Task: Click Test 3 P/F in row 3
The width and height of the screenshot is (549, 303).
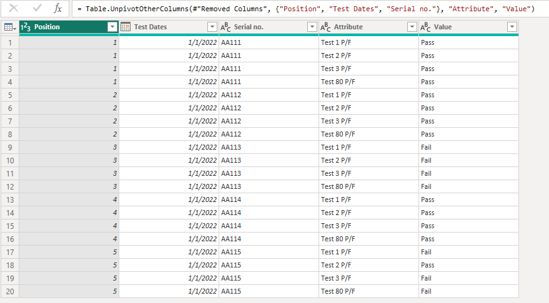Action: tap(368, 69)
